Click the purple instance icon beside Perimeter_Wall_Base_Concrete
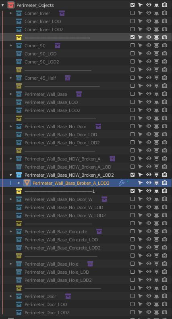 (x=99, y=231)
